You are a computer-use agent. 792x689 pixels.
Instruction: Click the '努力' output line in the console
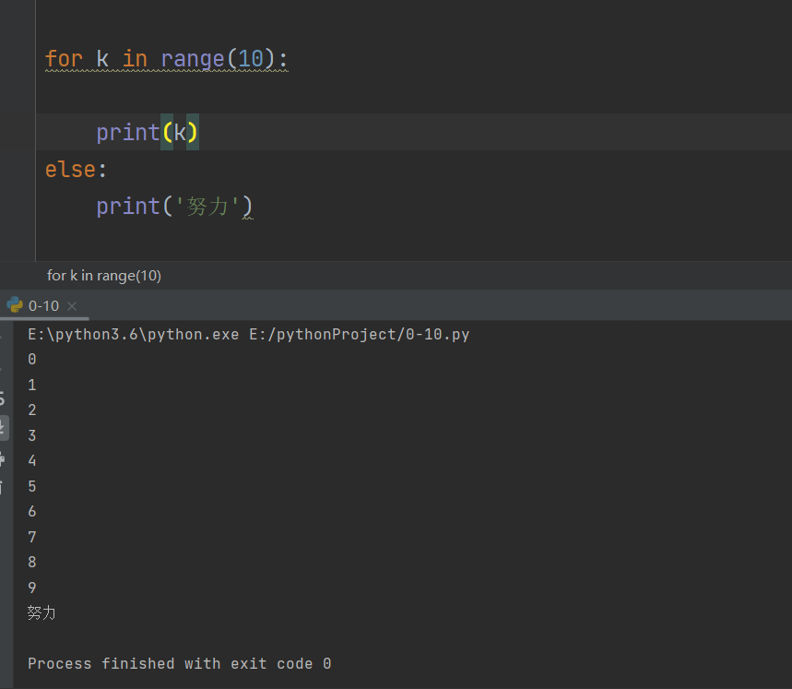pyautogui.click(x=41, y=612)
